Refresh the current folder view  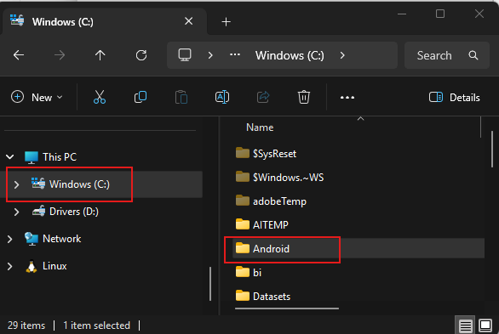(141, 55)
